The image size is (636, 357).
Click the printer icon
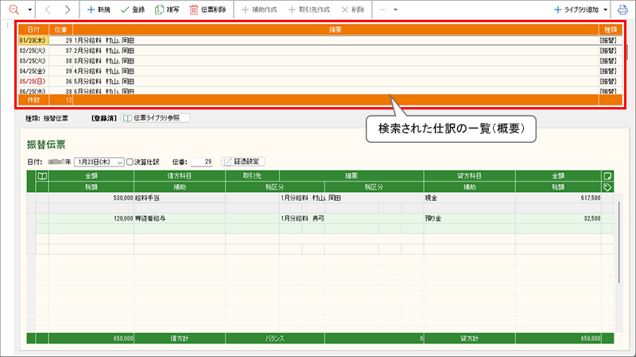pos(622,10)
